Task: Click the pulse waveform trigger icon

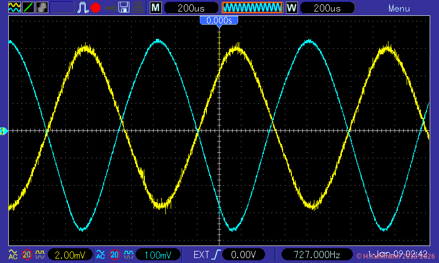Action: [x=83, y=8]
